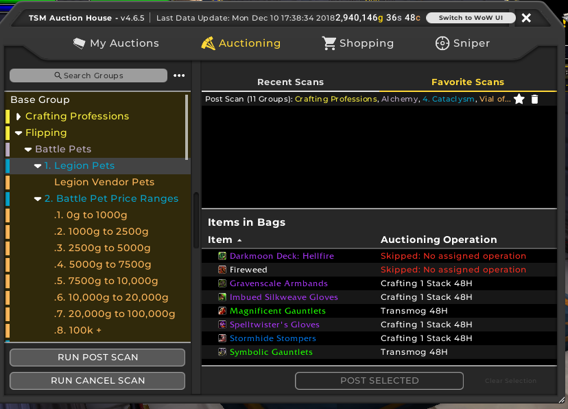Collapse the Flipping group
The image size is (568, 409).
click(x=19, y=133)
